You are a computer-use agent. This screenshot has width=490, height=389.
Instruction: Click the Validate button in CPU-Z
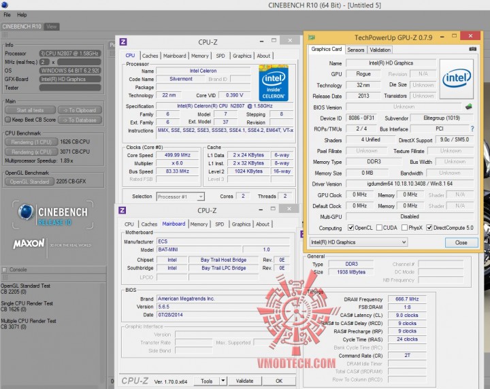tap(244, 381)
